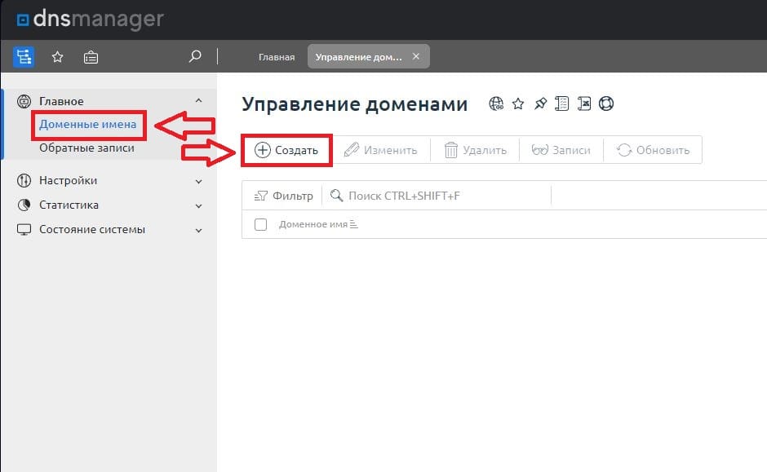Click the Статистика pie chart icon
Viewport: 767px width, 472px height.
click(x=24, y=205)
